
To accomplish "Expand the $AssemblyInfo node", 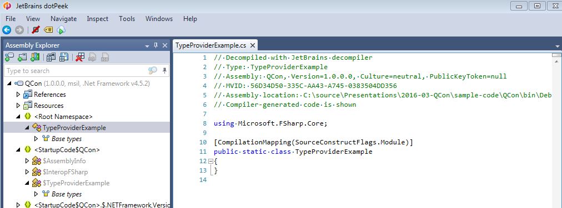I will [27, 161].
